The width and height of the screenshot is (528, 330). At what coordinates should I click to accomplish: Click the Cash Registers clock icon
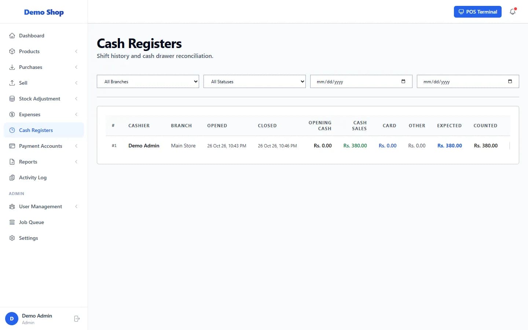tap(12, 130)
